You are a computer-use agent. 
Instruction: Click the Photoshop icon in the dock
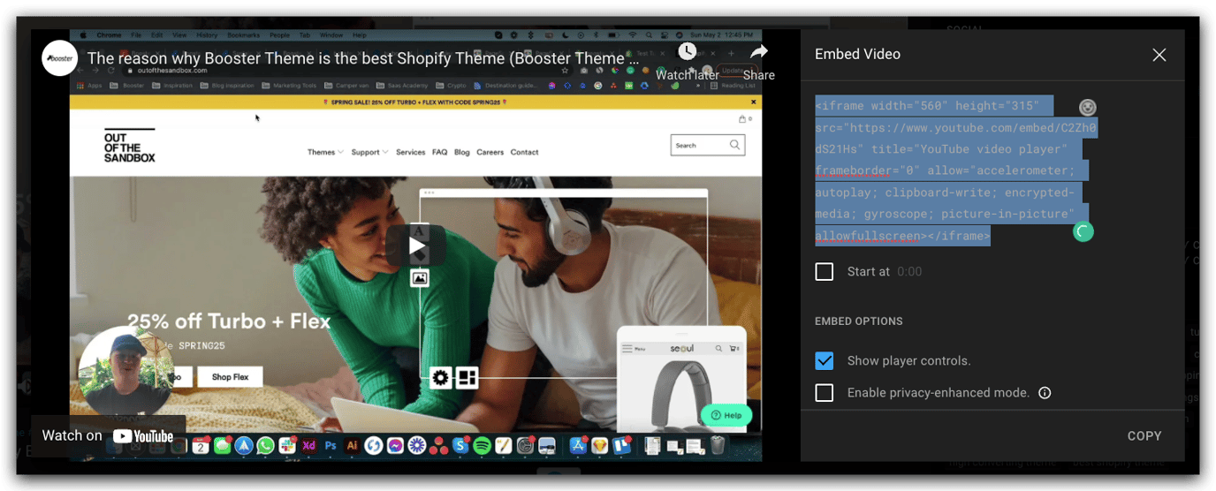pyautogui.click(x=331, y=446)
